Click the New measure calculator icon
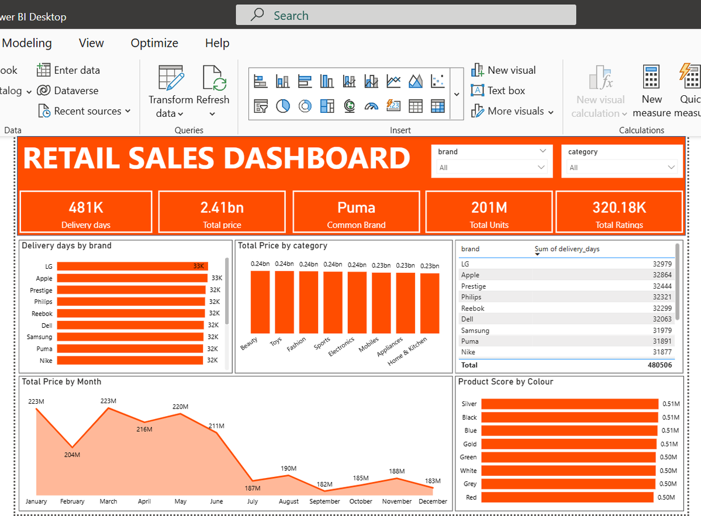The height and width of the screenshot is (516, 701). pyautogui.click(x=651, y=77)
